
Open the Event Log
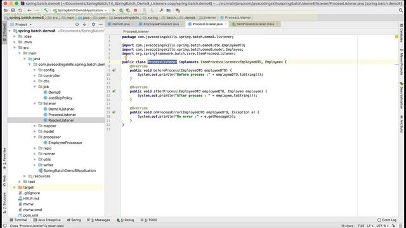click(x=387, y=220)
